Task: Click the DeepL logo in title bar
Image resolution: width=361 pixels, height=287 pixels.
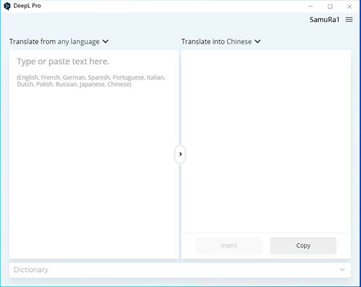Action: pyautogui.click(x=7, y=6)
